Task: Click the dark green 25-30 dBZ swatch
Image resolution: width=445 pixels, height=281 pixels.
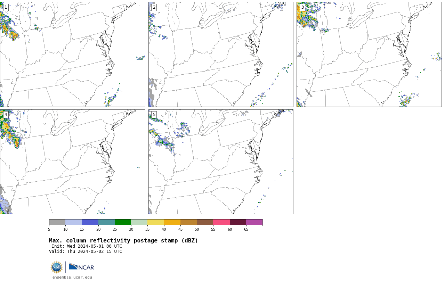Action: 123,222
